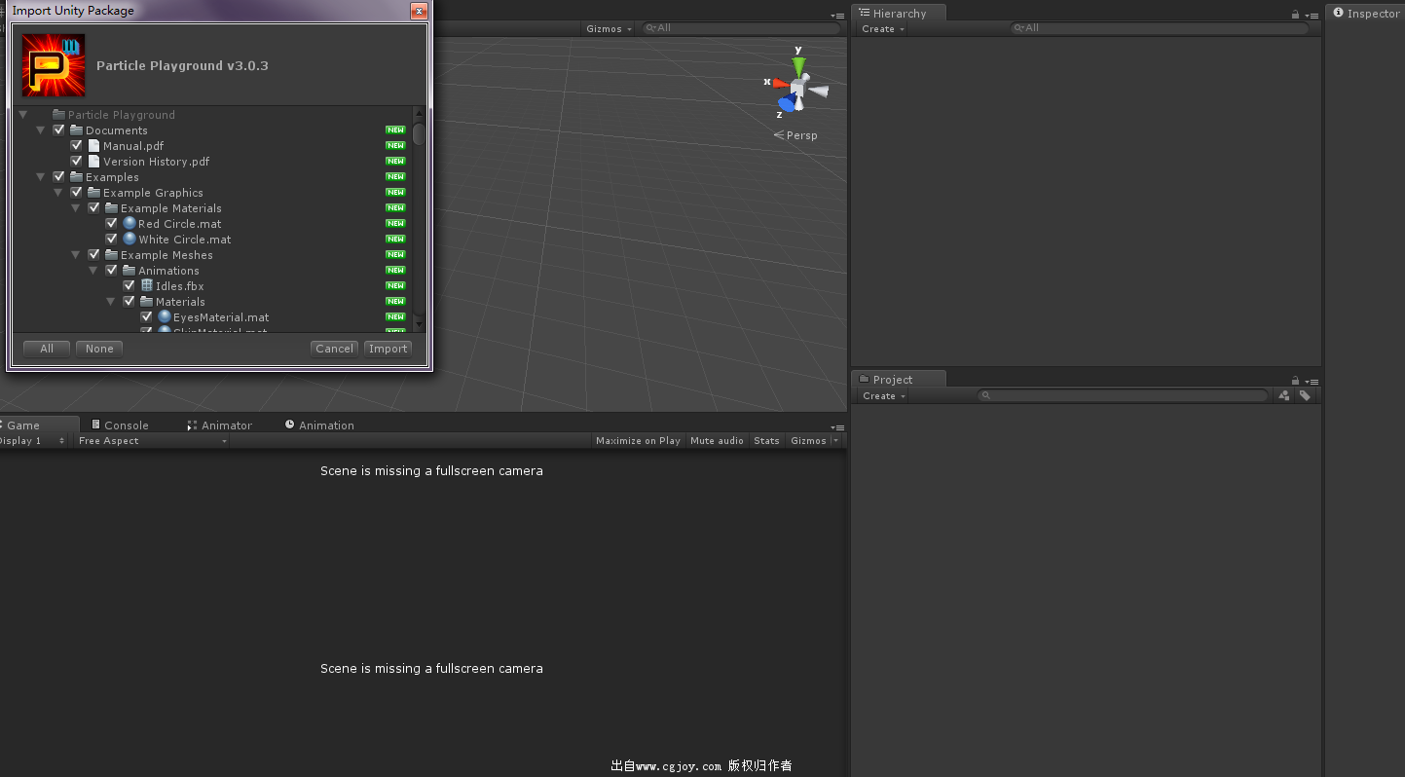This screenshot has width=1405, height=777.
Task: Click the green Y axis cone of scene gizmo
Action: pos(799,66)
